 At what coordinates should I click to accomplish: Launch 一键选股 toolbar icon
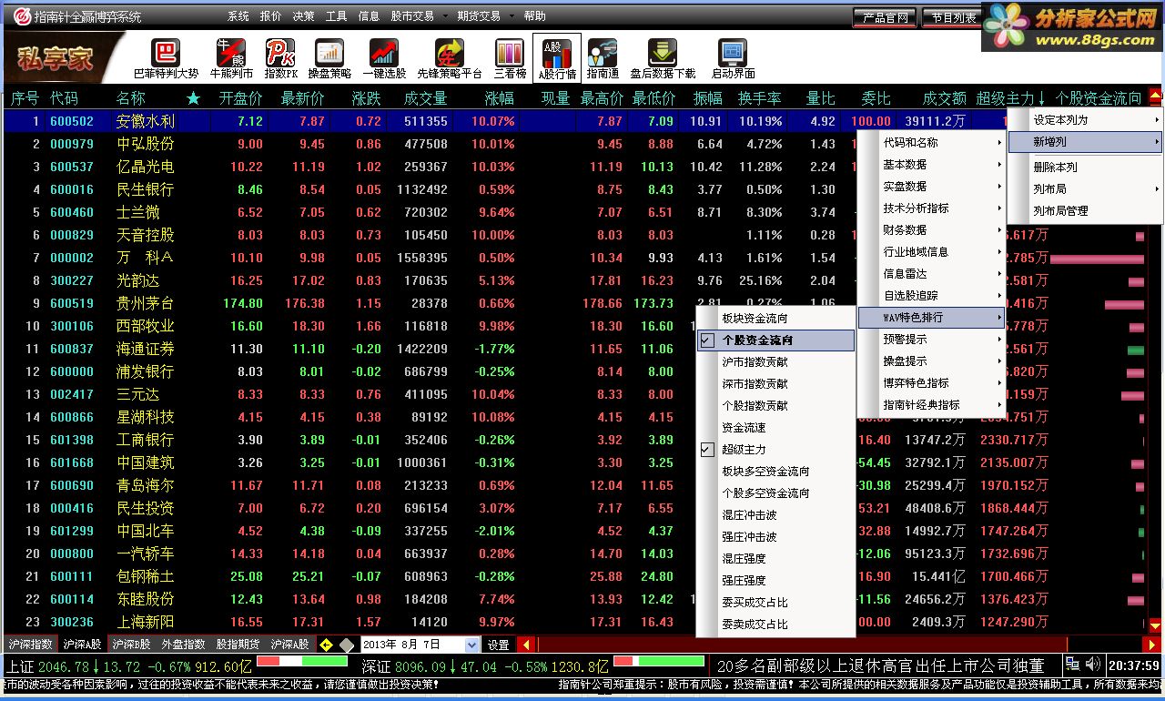[x=384, y=59]
